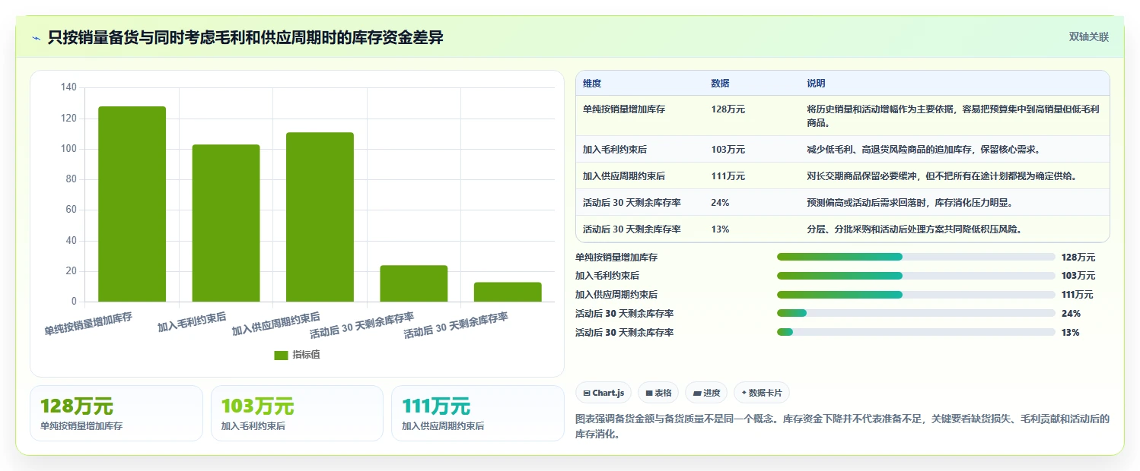Click the small blue icon before the title
The width and height of the screenshot is (1140, 471).
[36, 38]
